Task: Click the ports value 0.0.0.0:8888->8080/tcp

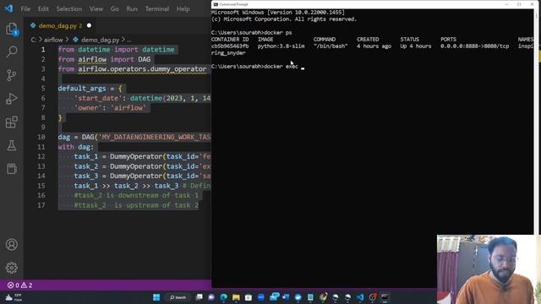Action: (475, 46)
